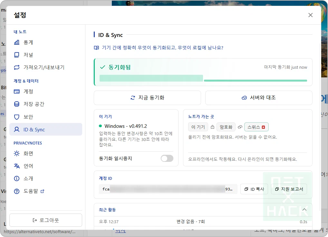The height and width of the screenshot is (237, 328).
Task: Click the account ID field
Action: (168, 189)
